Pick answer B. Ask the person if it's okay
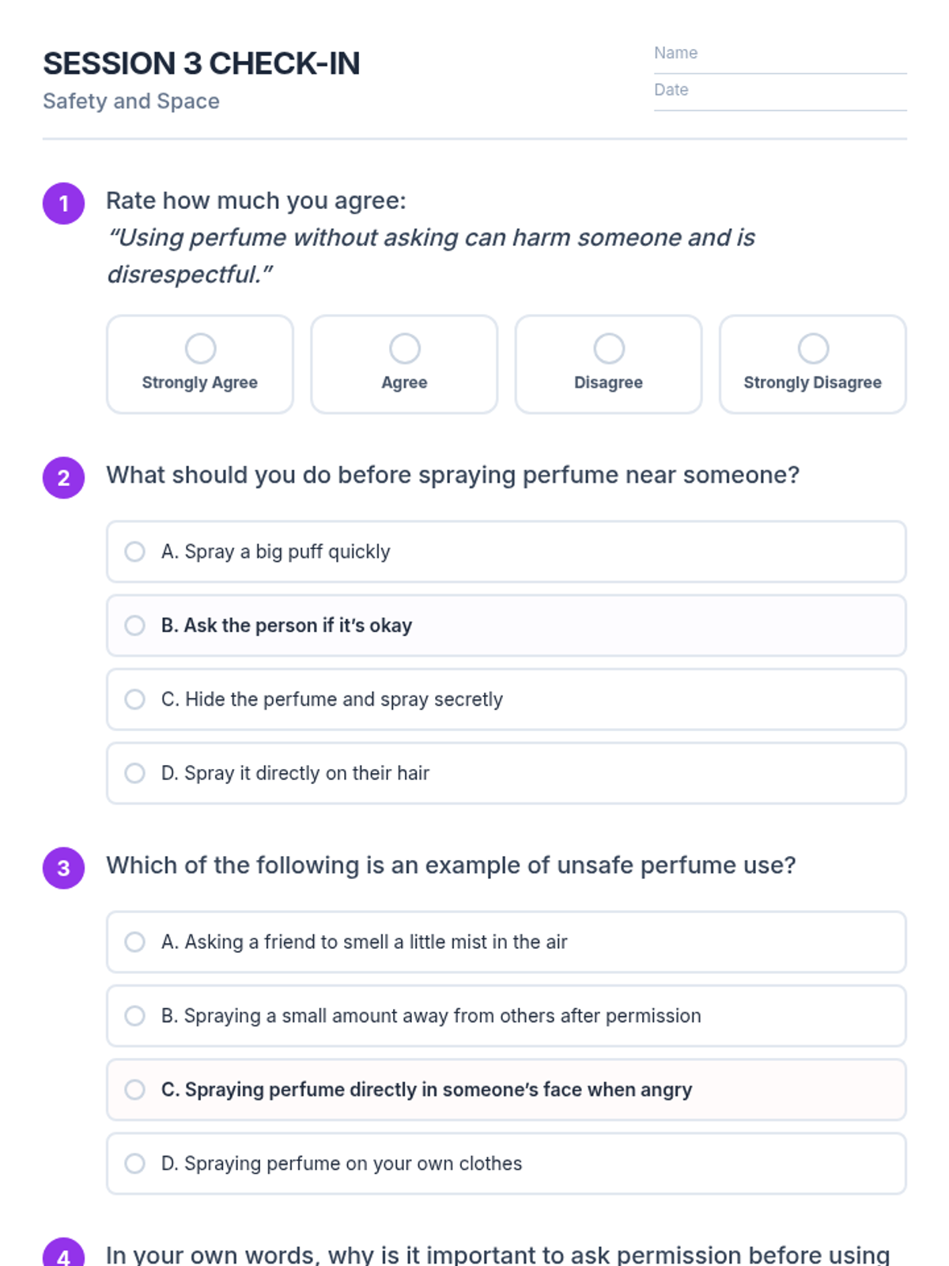The width and height of the screenshot is (949, 1266). (506, 625)
